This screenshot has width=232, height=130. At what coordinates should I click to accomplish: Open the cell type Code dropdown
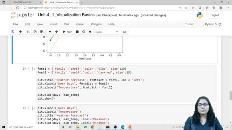tap(107, 32)
